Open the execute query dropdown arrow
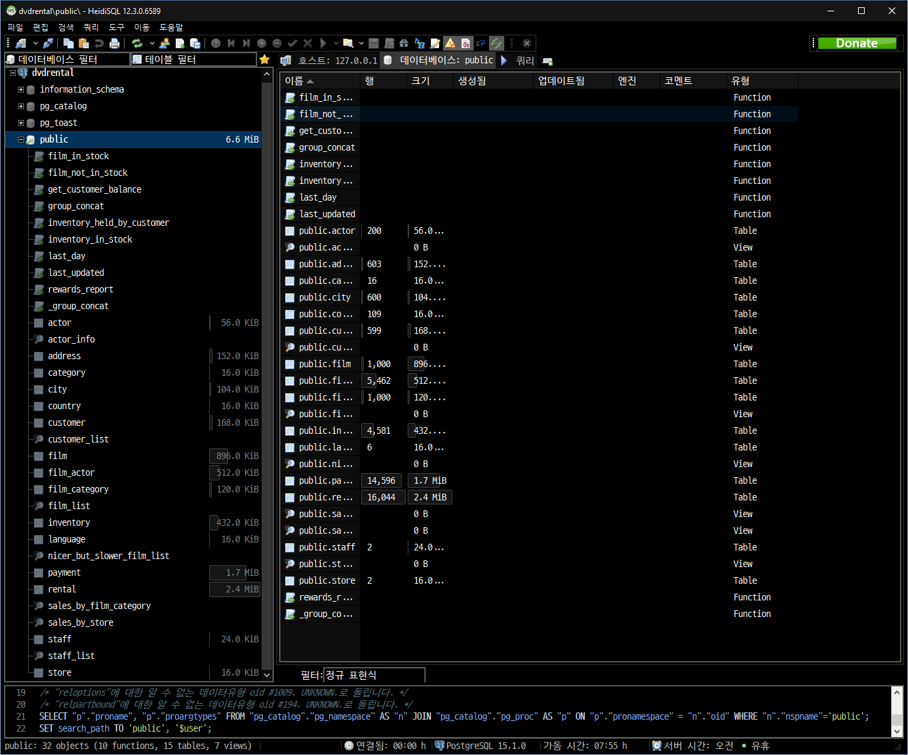The height and width of the screenshot is (755, 908). click(x=336, y=43)
